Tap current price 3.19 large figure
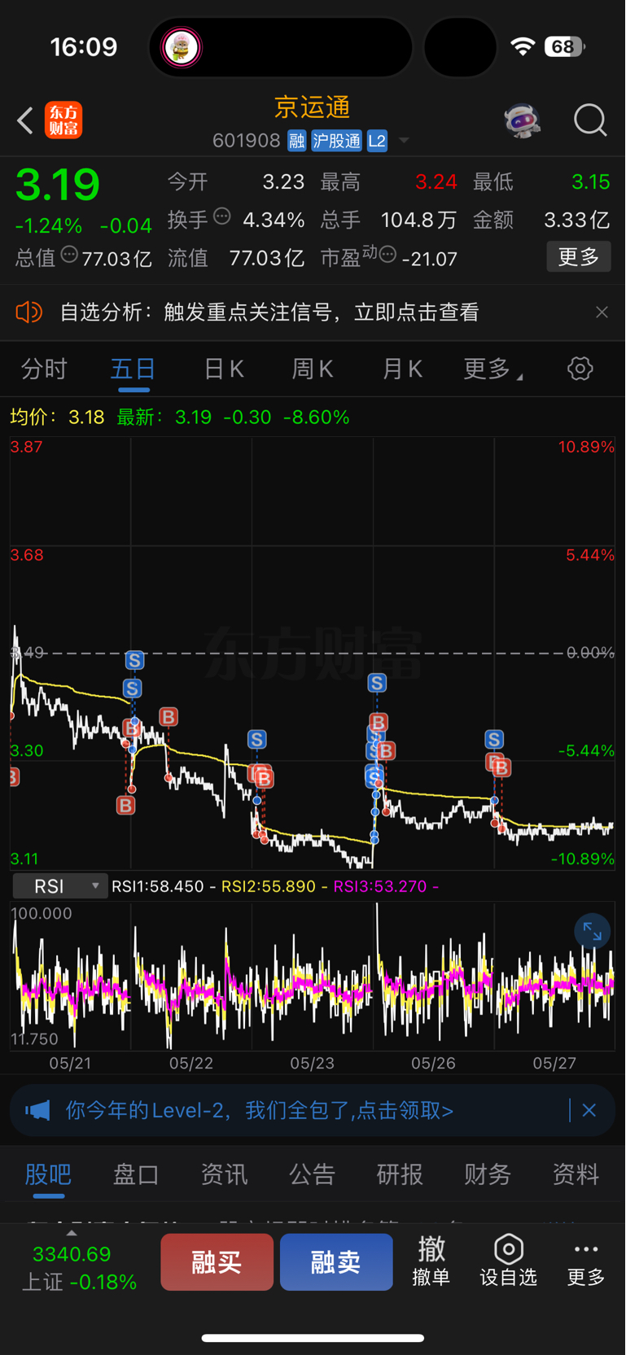The image size is (626, 1355). (x=58, y=186)
